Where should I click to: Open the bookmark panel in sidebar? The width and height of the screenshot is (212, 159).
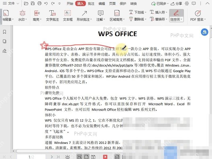tap(5, 32)
